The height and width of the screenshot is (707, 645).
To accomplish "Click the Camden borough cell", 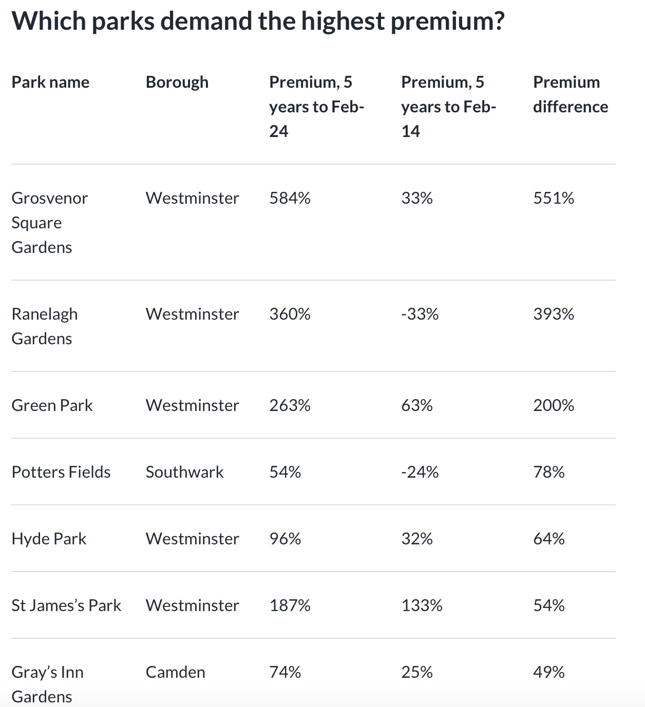I will coord(176,672).
